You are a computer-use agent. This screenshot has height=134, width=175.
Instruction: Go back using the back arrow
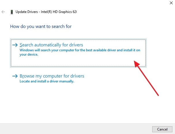point(3,12)
